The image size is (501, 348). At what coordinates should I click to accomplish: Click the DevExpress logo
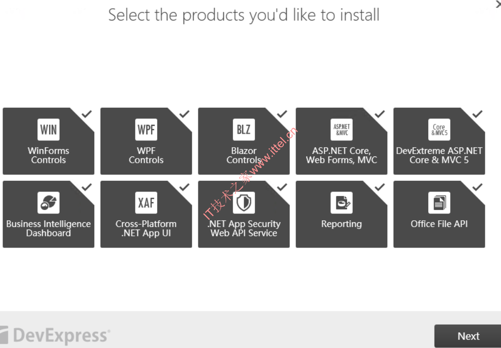click(x=55, y=335)
